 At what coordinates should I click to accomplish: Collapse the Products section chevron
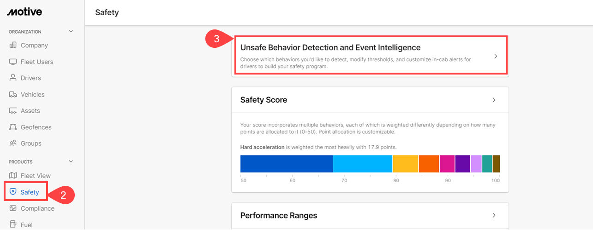coord(71,162)
